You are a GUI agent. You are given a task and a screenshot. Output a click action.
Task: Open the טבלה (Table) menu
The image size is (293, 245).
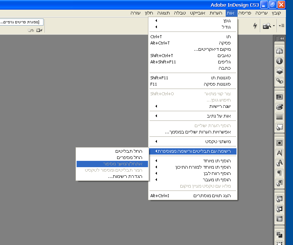click(x=180, y=13)
